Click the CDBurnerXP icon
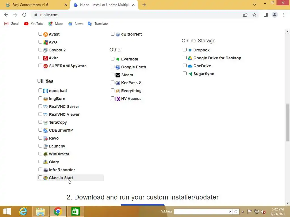 (46, 131)
